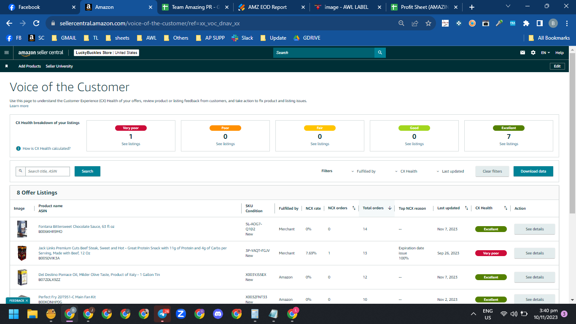This screenshot has width=576, height=324.
Task: Click the bookmark flag icon beside Add Products
Action: (6, 66)
